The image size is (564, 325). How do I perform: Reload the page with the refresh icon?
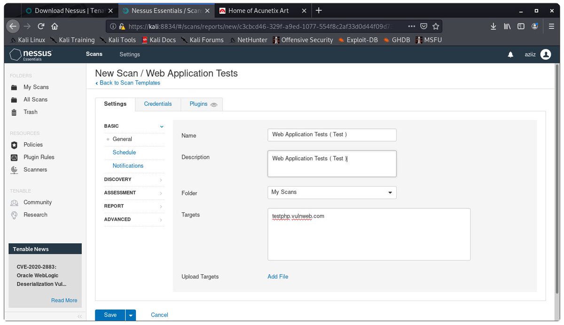pos(41,26)
